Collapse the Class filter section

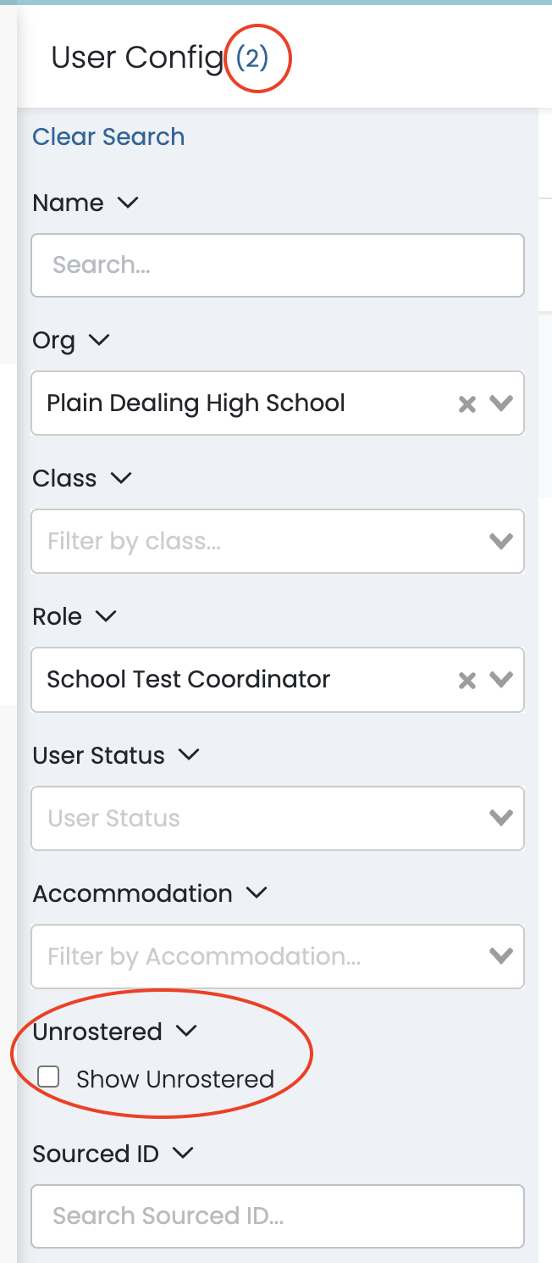click(122, 479)
